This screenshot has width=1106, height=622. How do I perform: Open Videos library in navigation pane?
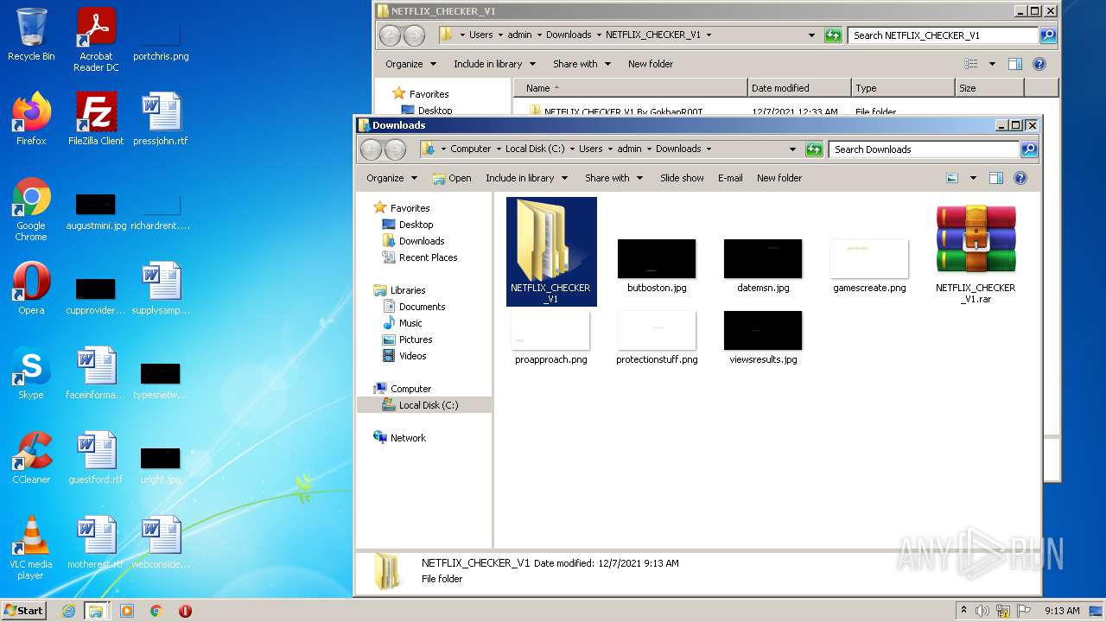(x=404, y=356)
